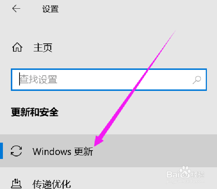Screen dimensions: 217x189
Task: Open the 主页 label
Action: pyautogui.click(x=43, y=47)
